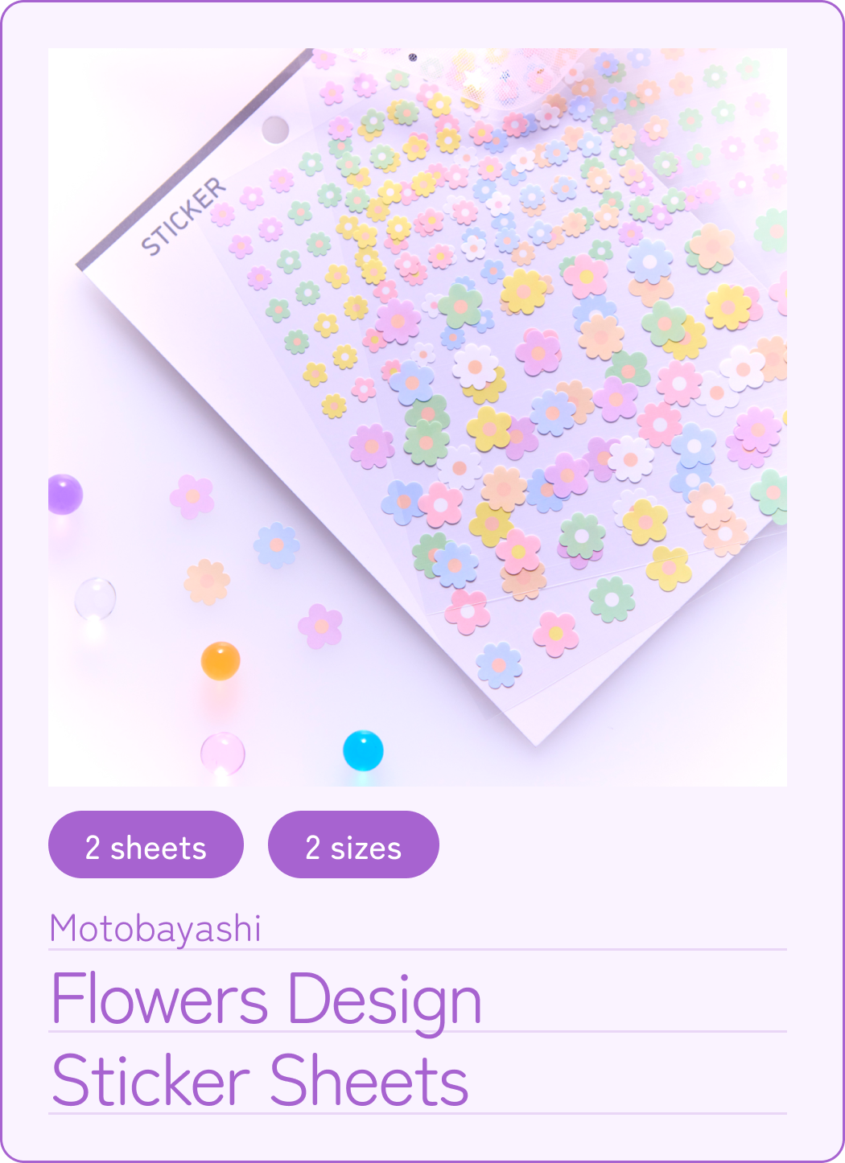Select the clear glass bead
845x1163 pixels.
(x=95, y=598)
